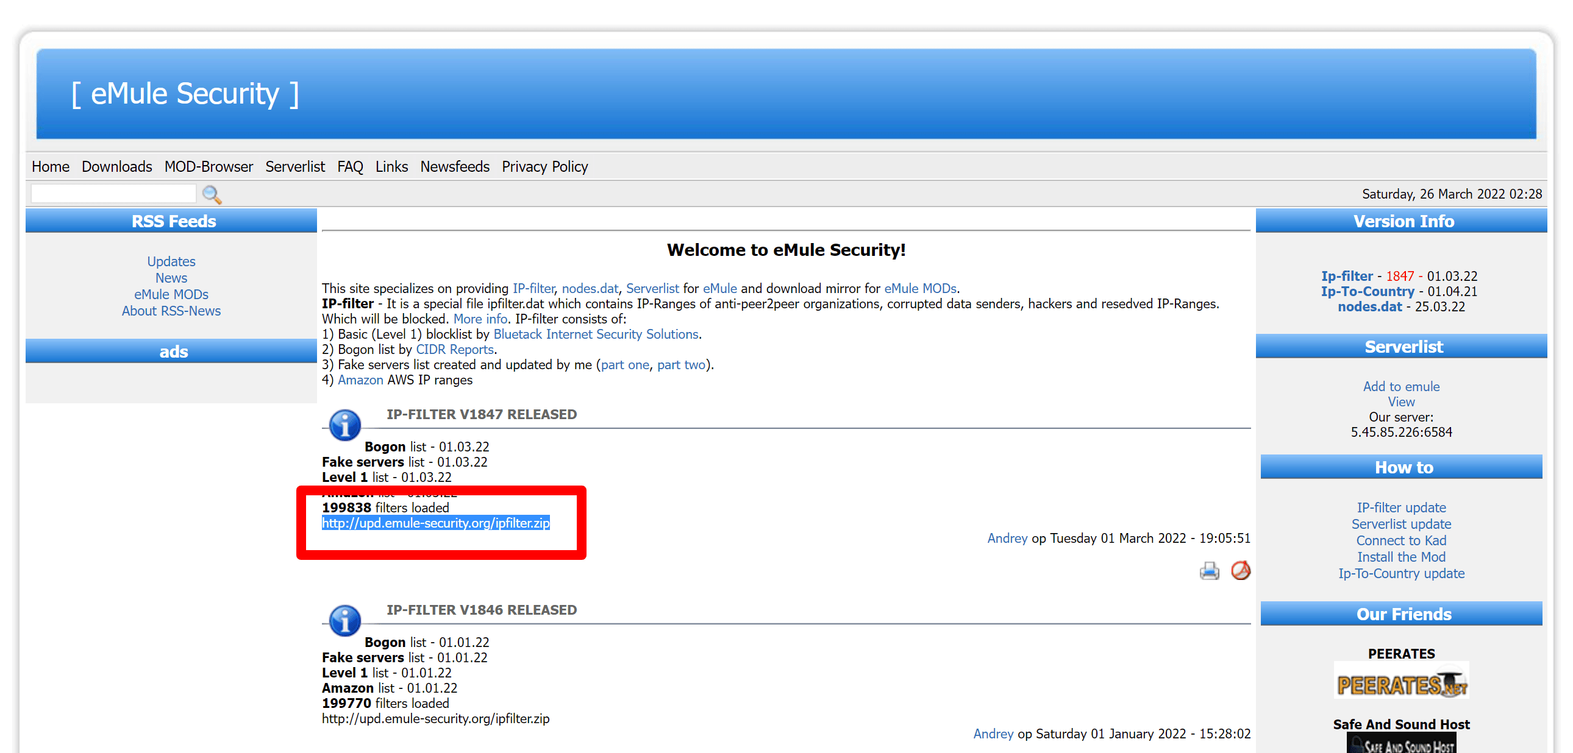
Task: Open the Downloads menu item
Action: point(116,166)
